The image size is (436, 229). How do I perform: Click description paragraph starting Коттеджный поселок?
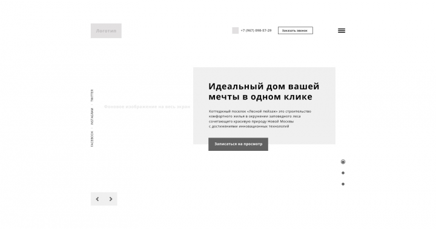point(260,119)
